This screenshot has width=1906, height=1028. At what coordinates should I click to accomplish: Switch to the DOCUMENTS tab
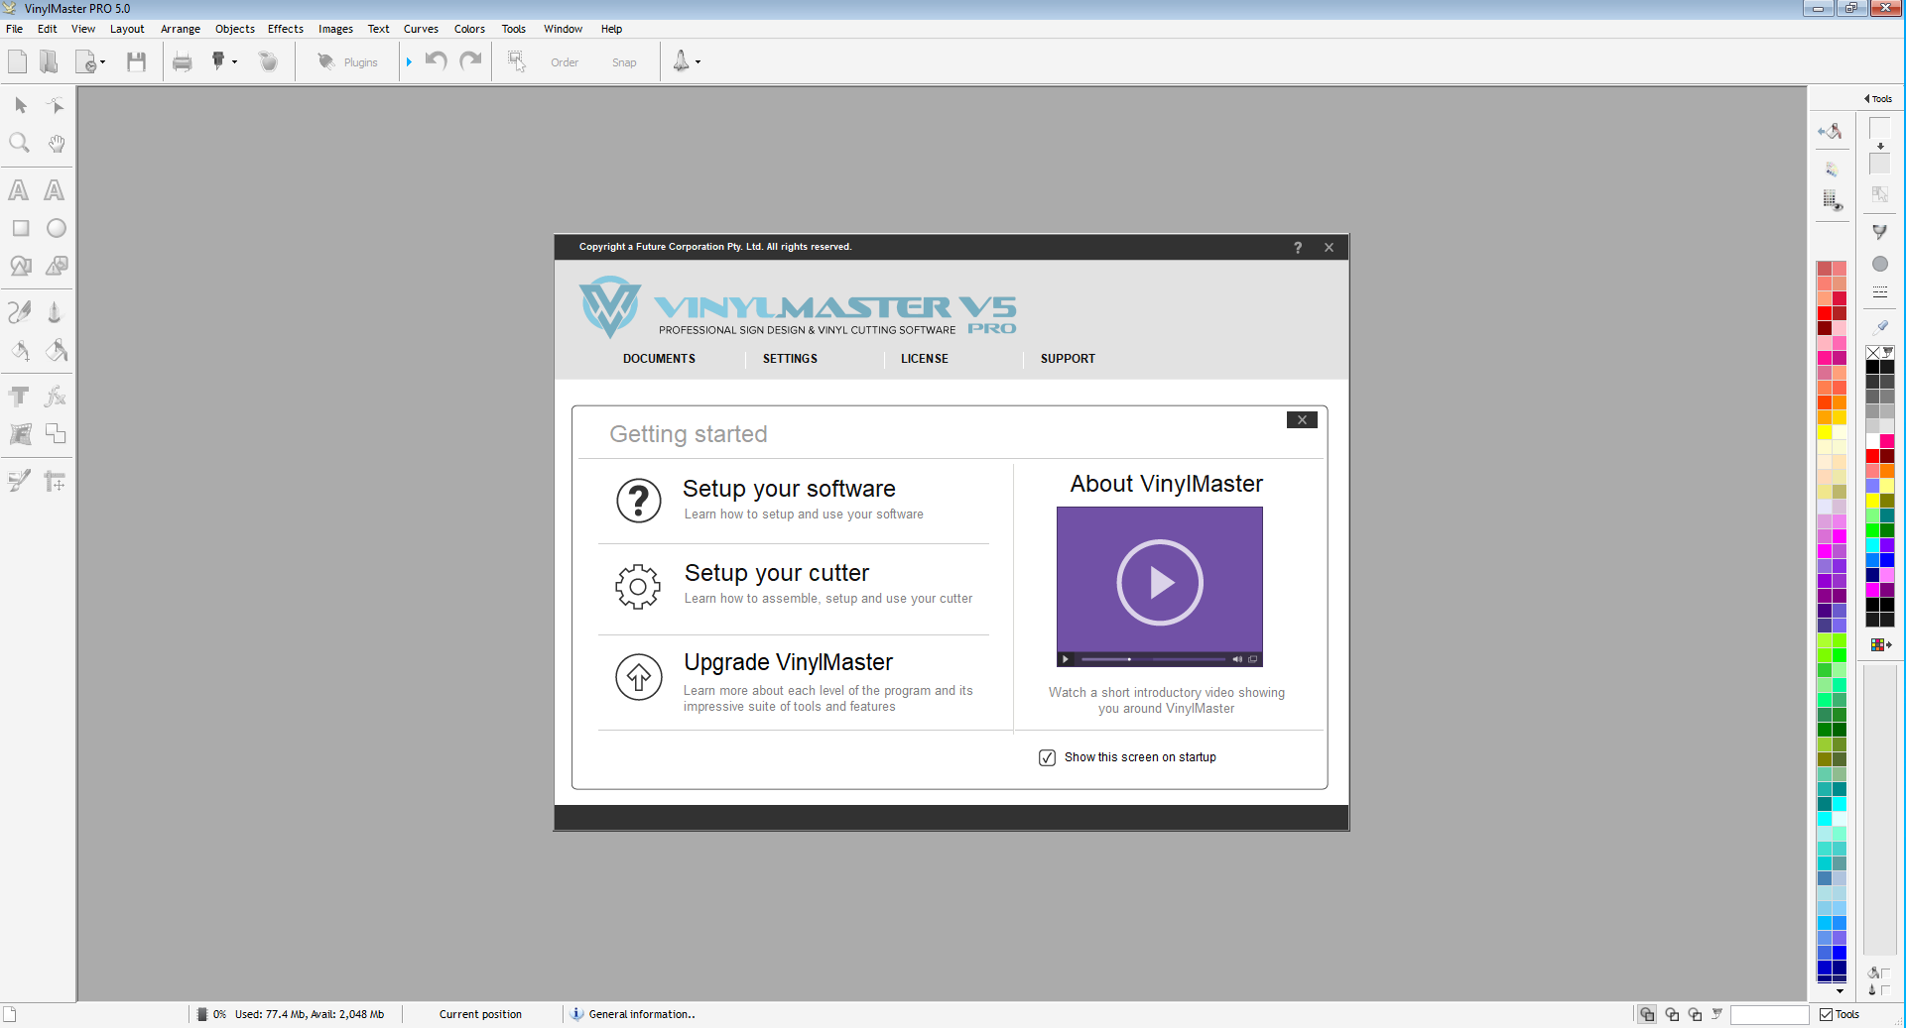(x=659, y=359)
